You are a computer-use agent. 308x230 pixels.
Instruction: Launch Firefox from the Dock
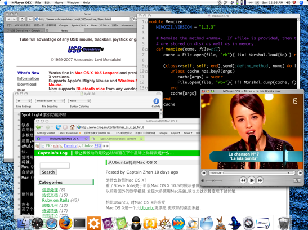tap(65, 223)
